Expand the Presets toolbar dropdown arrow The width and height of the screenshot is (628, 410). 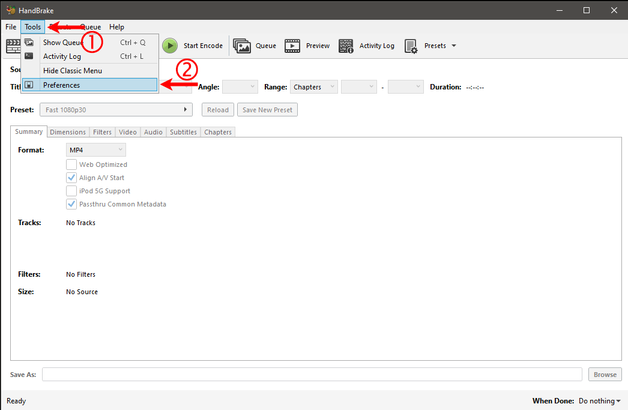point(454,46)
